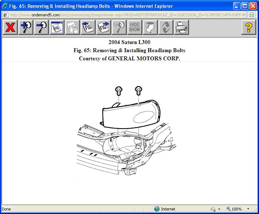Open the figure in window icon
The image size is (259, 214).
coord(57,27)
